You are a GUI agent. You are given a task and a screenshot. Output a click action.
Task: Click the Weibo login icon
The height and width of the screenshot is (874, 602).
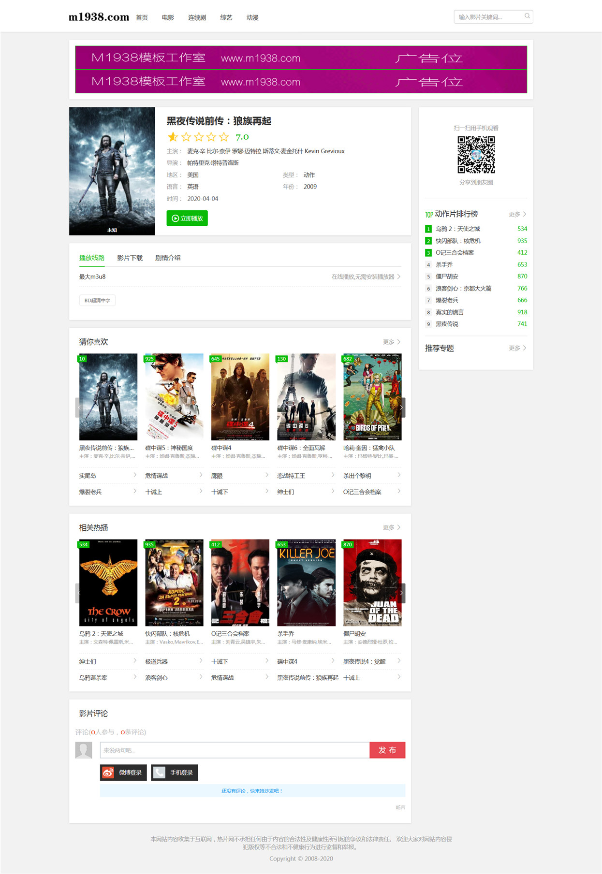(x=108, y=772)
